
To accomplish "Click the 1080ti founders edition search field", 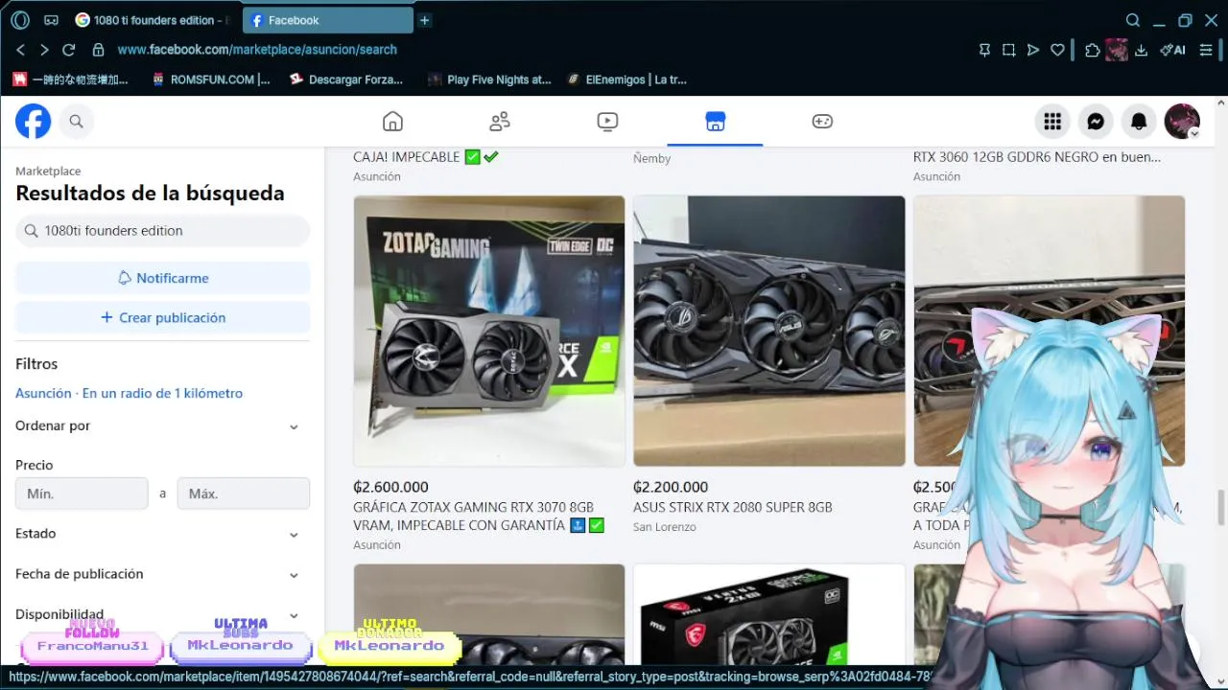I will 162,231.
